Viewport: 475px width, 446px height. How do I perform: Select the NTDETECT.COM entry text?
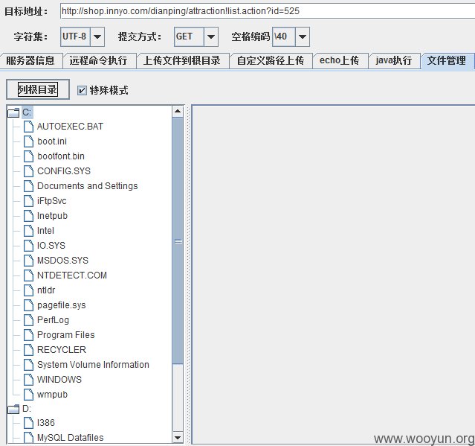click(72, 275)
